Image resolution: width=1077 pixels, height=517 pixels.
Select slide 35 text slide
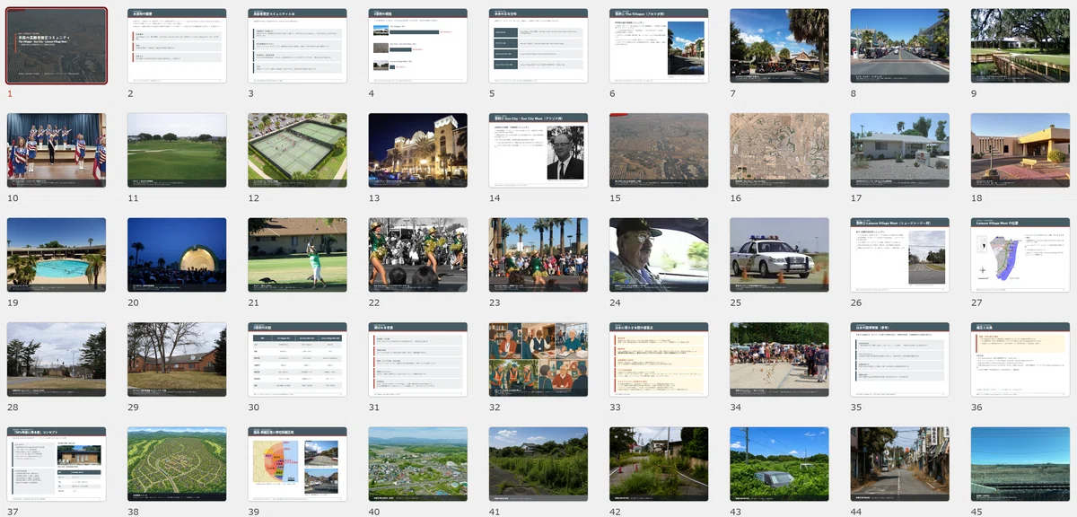click(900, 360)
